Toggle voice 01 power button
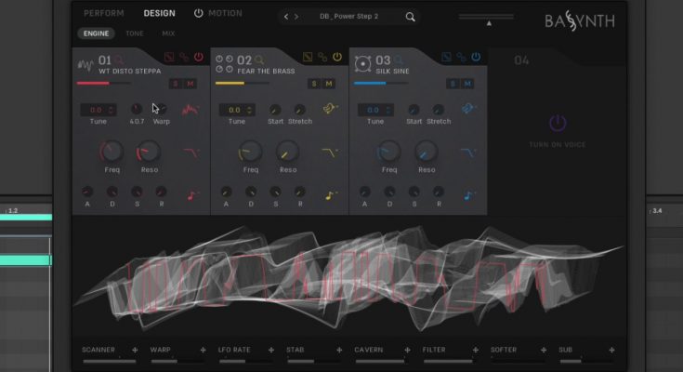This screenshot has width=683, height=372. [x=198, y=58]
